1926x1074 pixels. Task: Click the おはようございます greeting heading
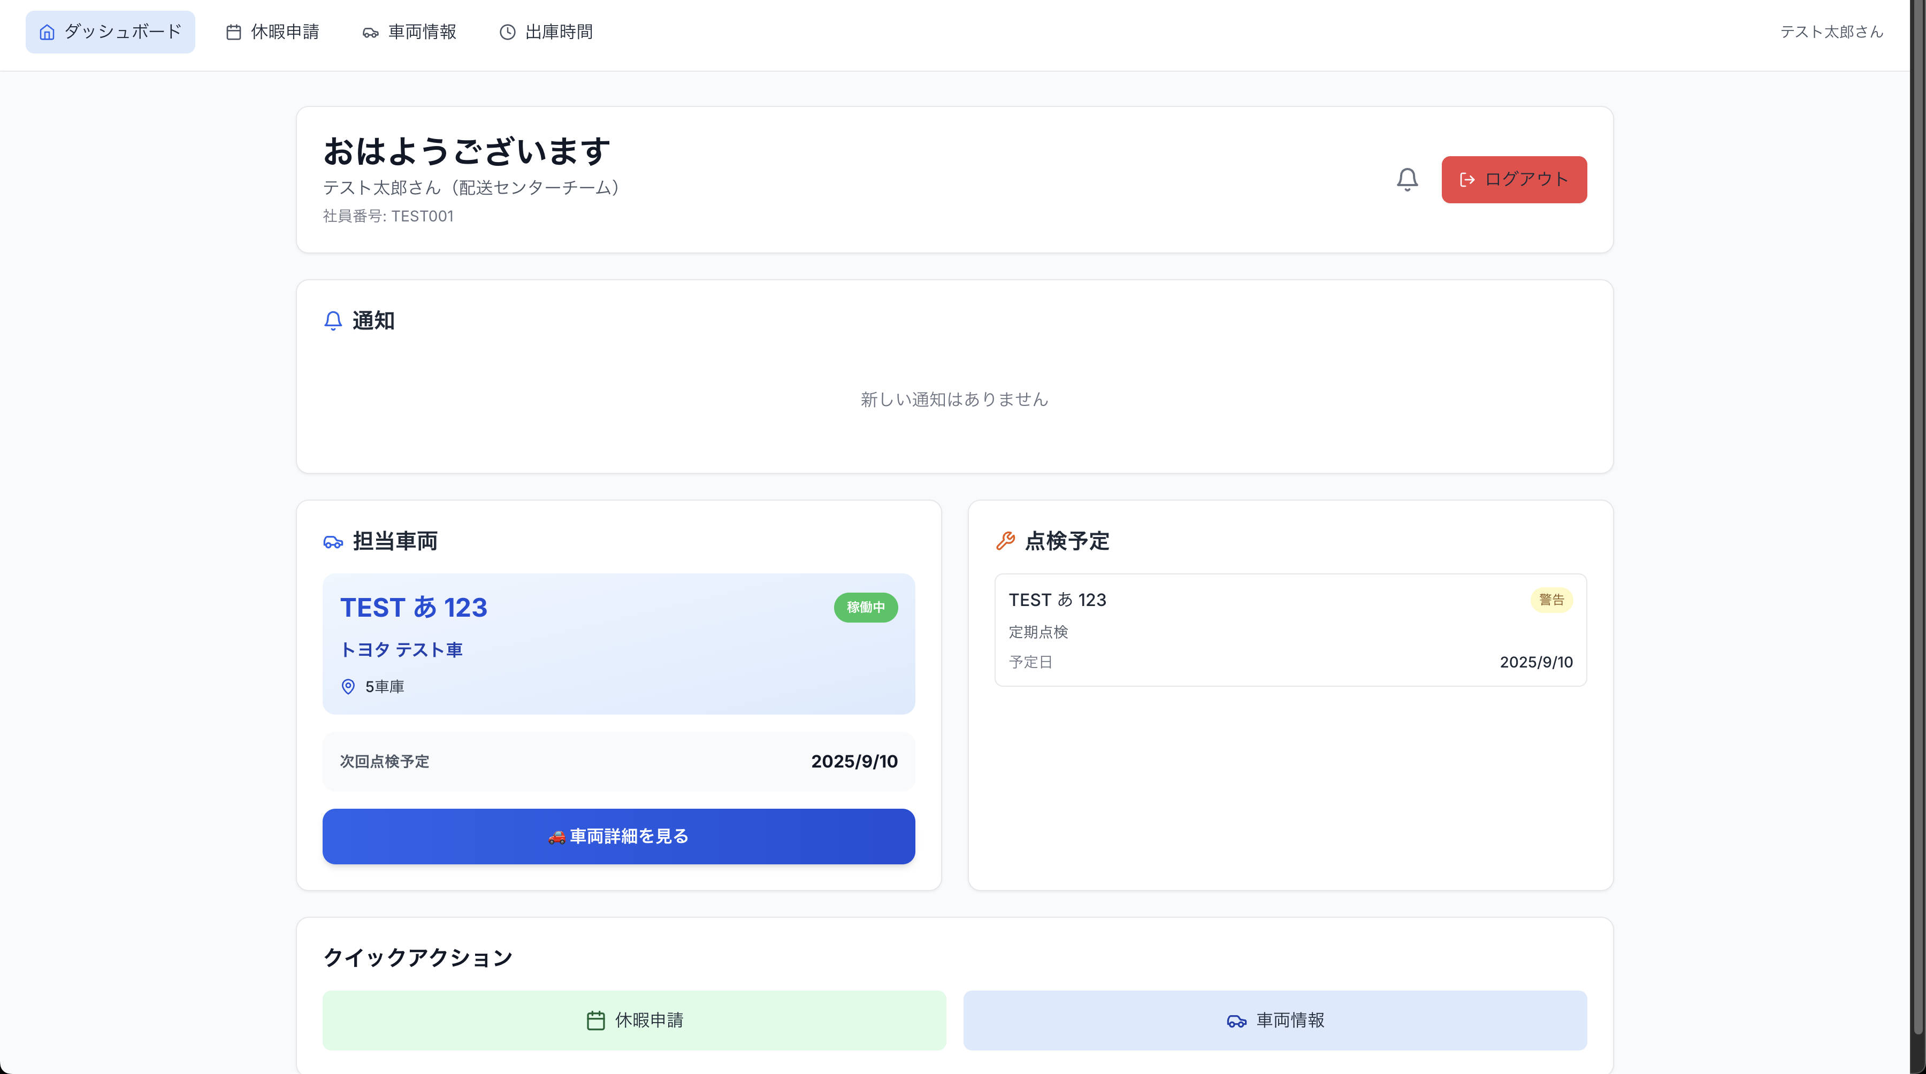point(467,151)
